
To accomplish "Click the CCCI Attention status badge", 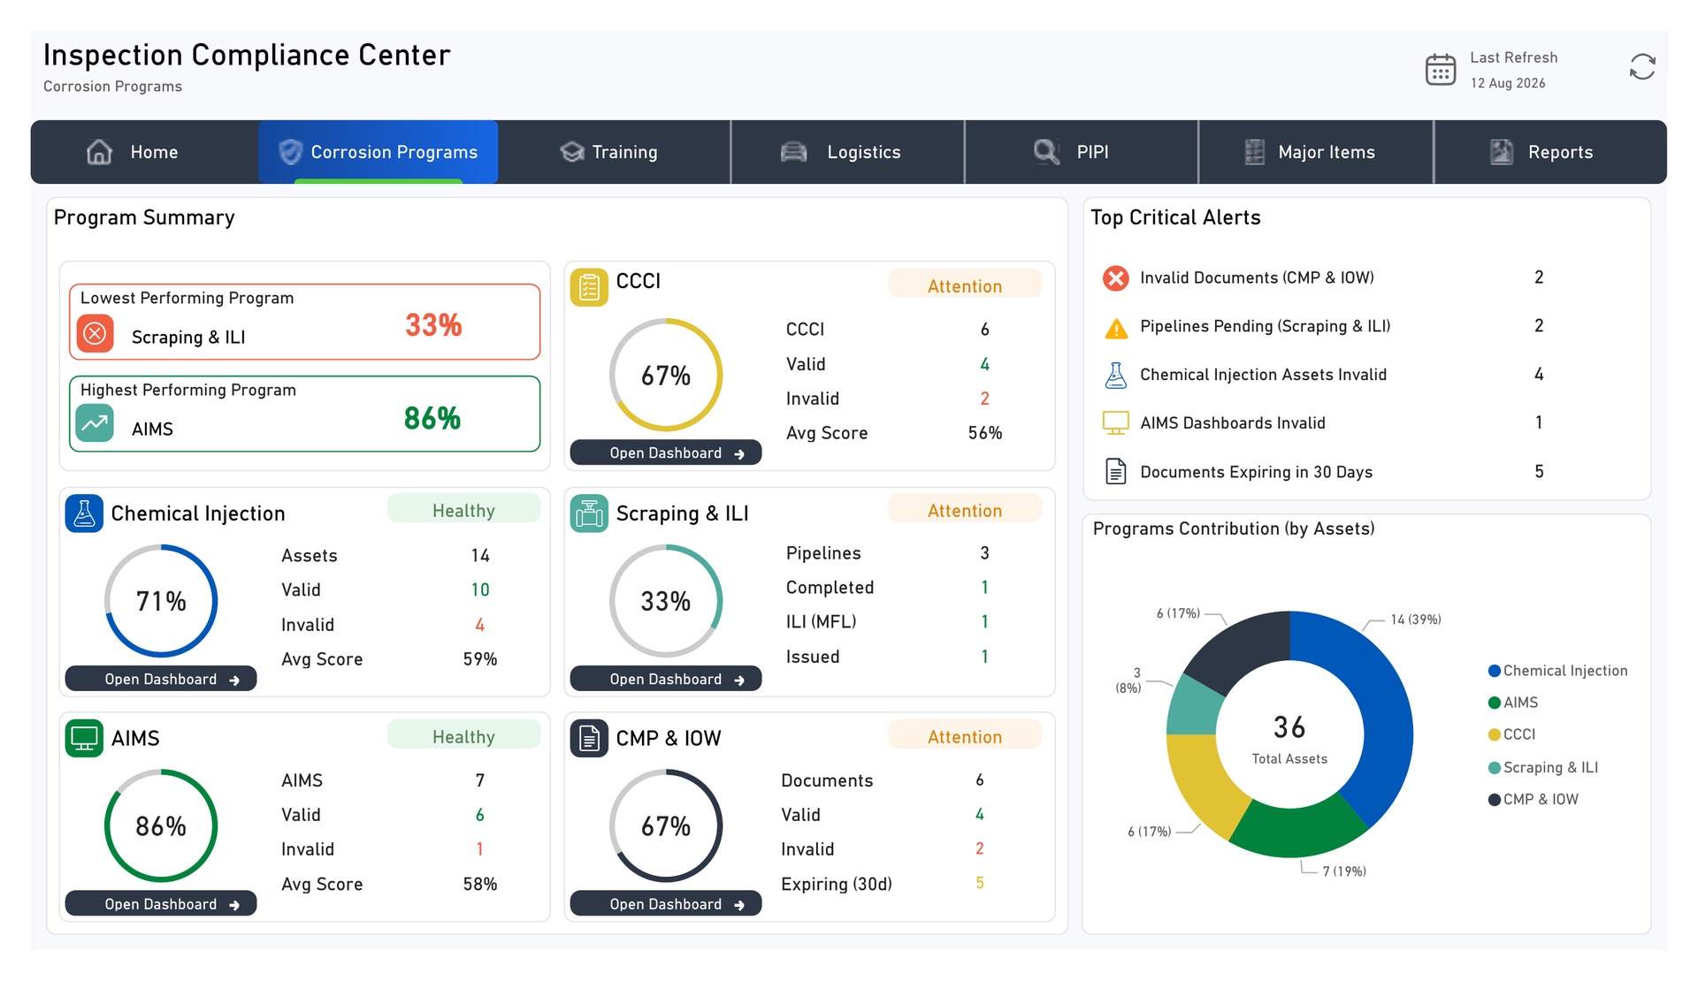I will pos(965,285).
